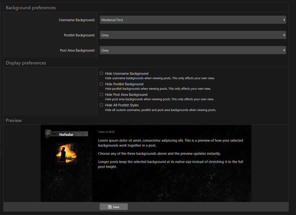Click the shield badge icon beside Nefadar

click(48, 133)
